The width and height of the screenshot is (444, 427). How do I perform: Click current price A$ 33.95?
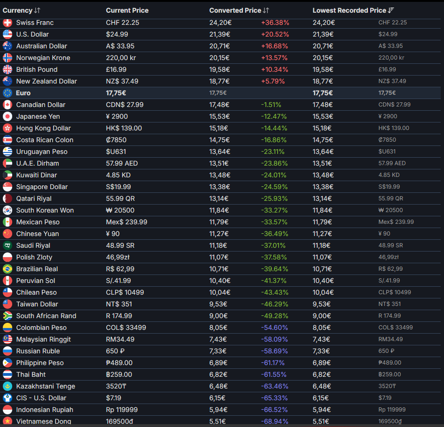tap(120, 46)
